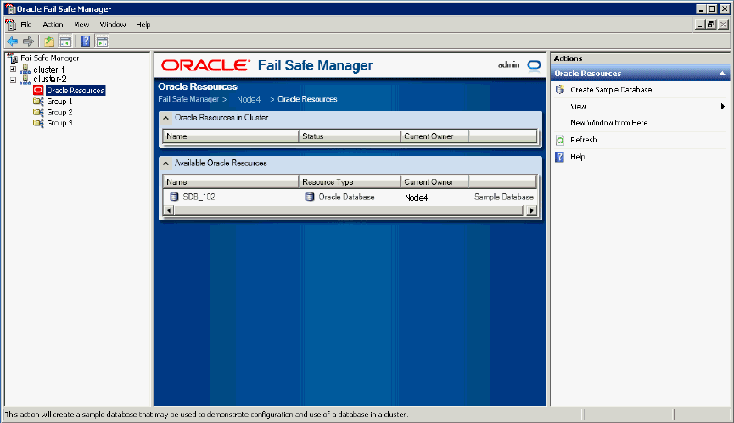Select the Group 3 tree item

click(59, 123)
